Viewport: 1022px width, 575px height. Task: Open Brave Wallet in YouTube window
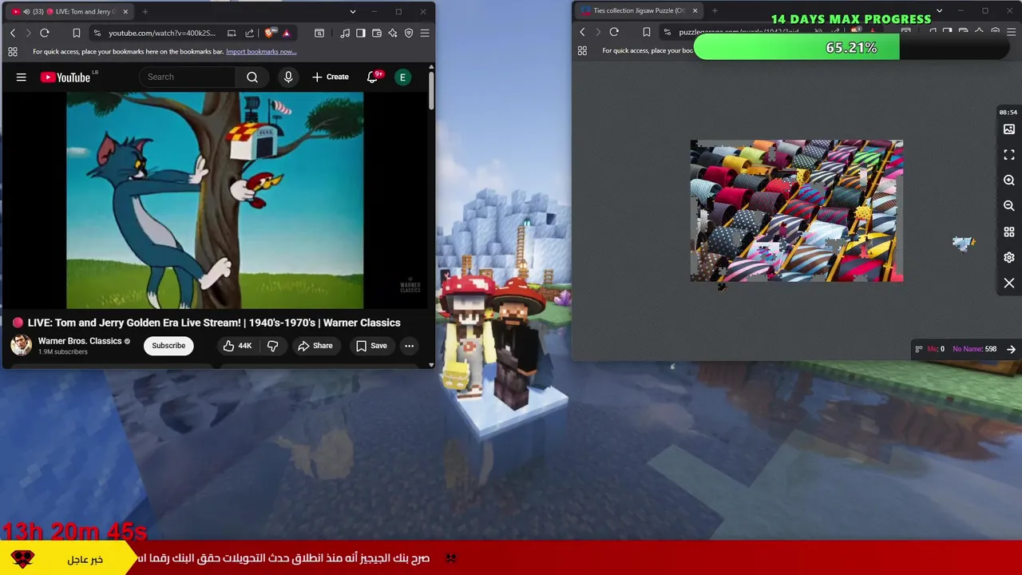point(377,33)
